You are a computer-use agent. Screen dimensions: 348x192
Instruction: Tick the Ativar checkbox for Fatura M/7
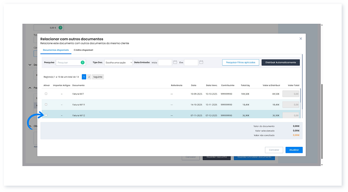[x=46, y=93]
